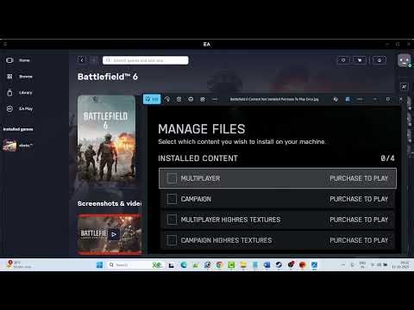Play the Battlefield trailer video thumbnail
Image resolution: width=414 pixels, height=310 pixels.
pos(110,234)
